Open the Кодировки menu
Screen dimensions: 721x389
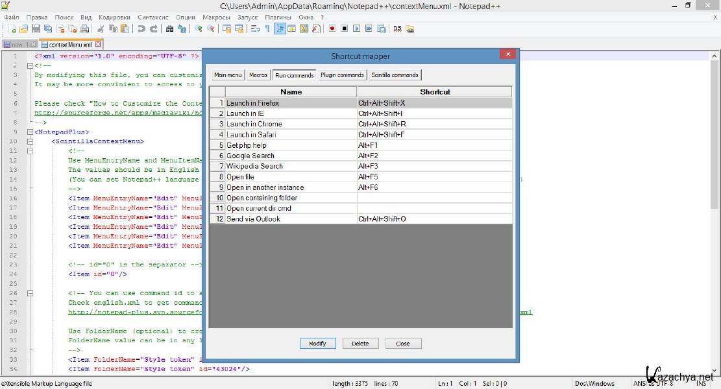(114, 18)
